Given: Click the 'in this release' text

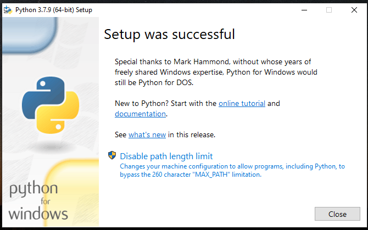Looking at the screenshot, I should pyautogui.click(x=192, y=134).
